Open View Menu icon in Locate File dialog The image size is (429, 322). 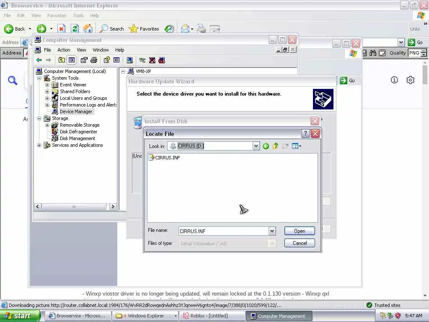pyautogui.click(x=297, y=146)
